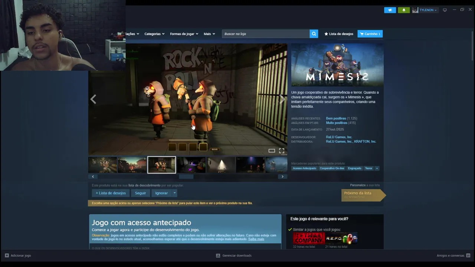Open 'Gerenciar downloads' in the bottom bar
475x267 pixels.
pos(234,256)
